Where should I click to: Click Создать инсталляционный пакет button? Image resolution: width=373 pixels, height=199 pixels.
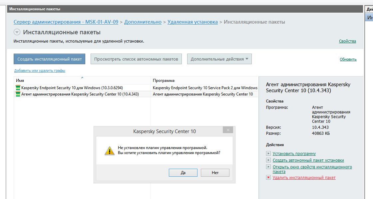pyautogui.click(x=50, y=59)
